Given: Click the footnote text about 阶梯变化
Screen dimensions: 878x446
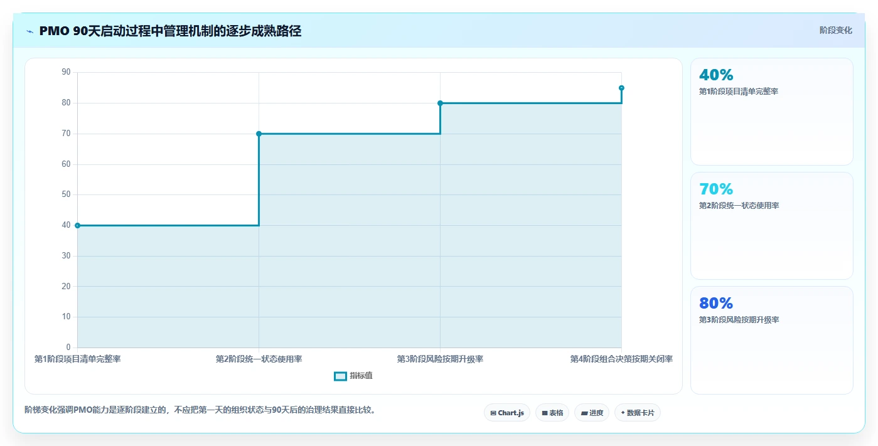Looking at the screenshot, I should (200, 410).
